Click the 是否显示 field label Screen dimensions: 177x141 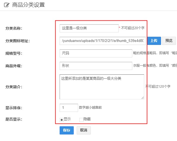[14, 119]
